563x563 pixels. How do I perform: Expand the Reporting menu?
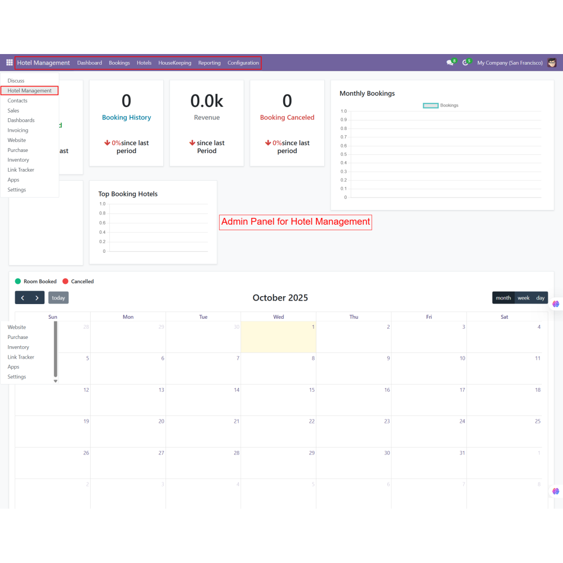click(209, 63)
